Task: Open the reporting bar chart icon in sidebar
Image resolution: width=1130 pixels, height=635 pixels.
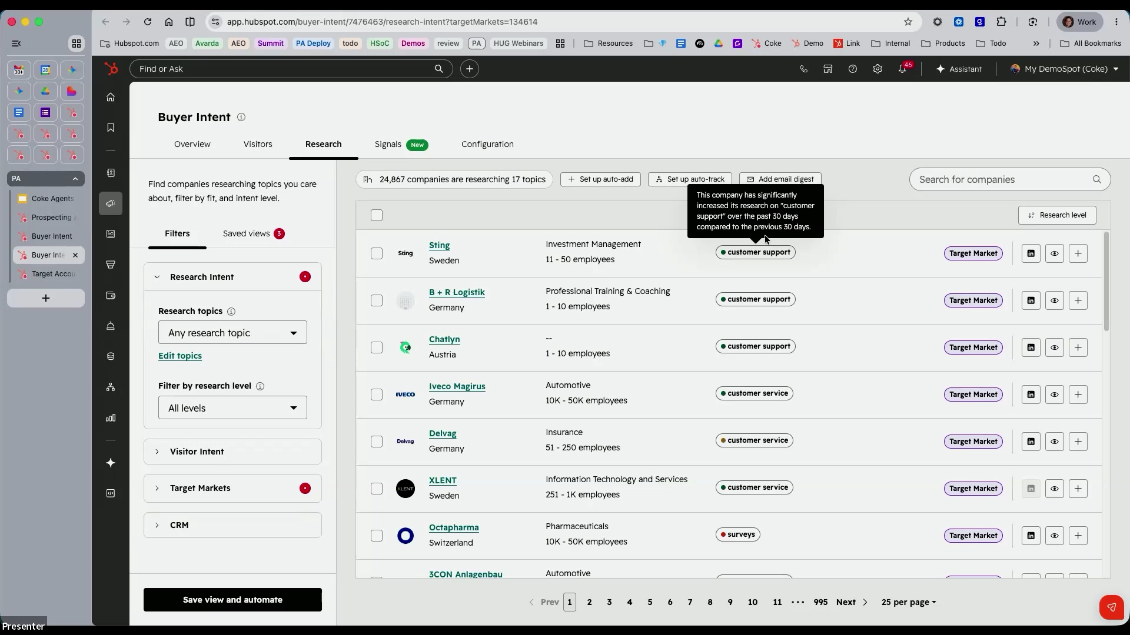Action: [x=111, y=418]
